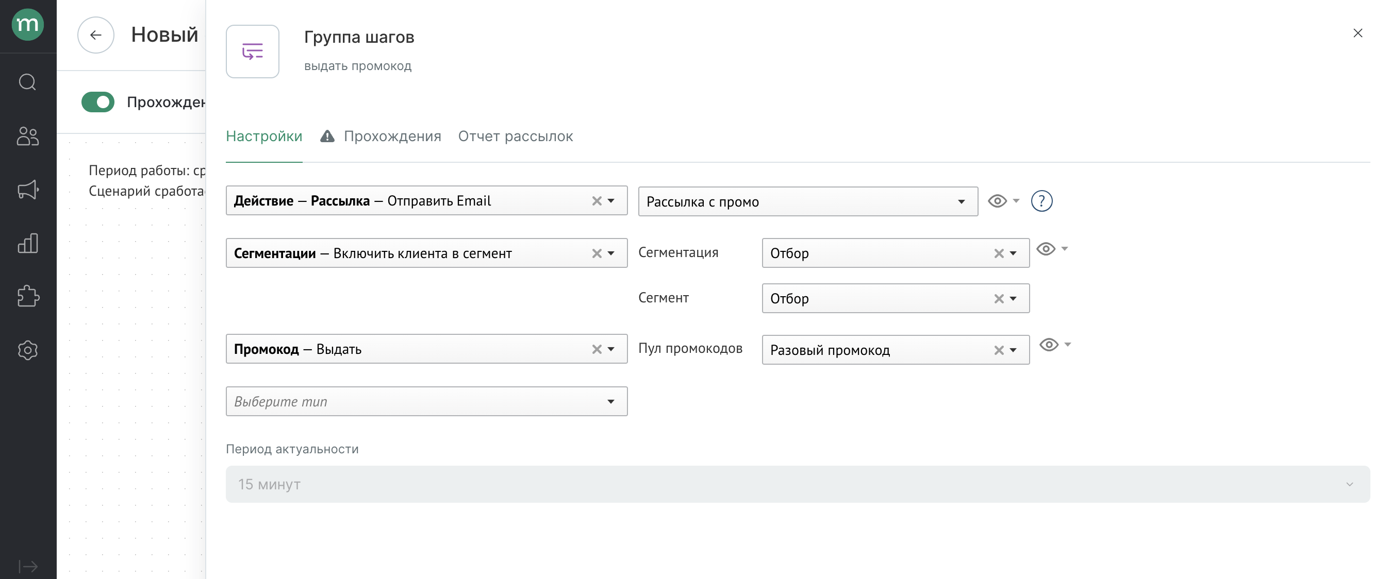Toggle the eye icon for Пул промокодов row

pos(1049,345)
